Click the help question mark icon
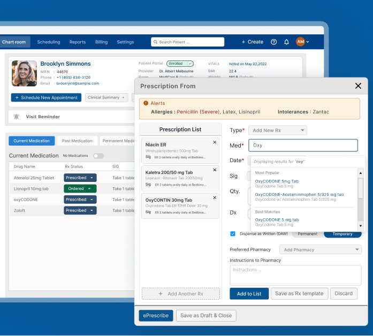373x336 pixels. click(x=274, y=42)
